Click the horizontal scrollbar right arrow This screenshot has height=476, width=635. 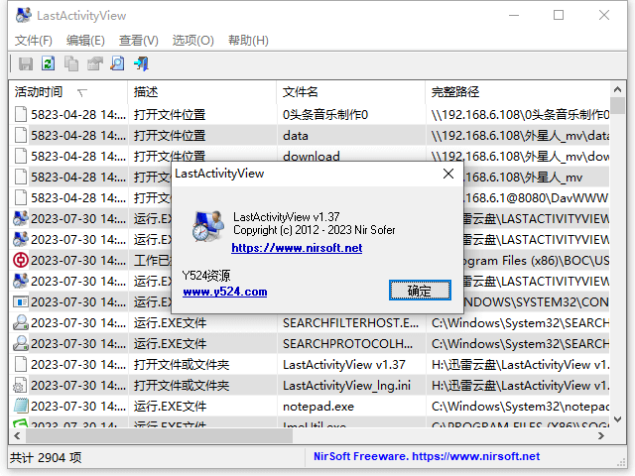[602, 435]
